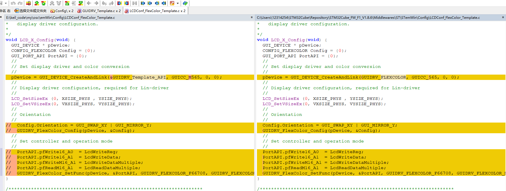
Task: Click left '// Set controller and operation mode' comment
Action: pyautogui.click(x=62, y=141)
